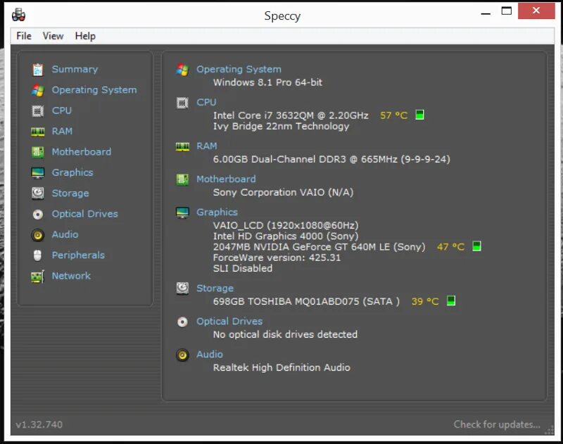This screenshot has width=563, height=444.
Task: Click the Graphics monitor icon in main panel
Action: tap(182, 213)
